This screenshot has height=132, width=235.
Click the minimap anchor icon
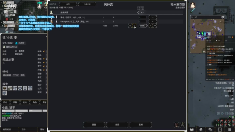[192, 17]
